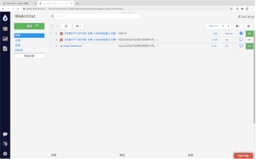This screenshot has height=159, width=256.
Task: Click the browser home button
Action: click(x=18, y=9)
